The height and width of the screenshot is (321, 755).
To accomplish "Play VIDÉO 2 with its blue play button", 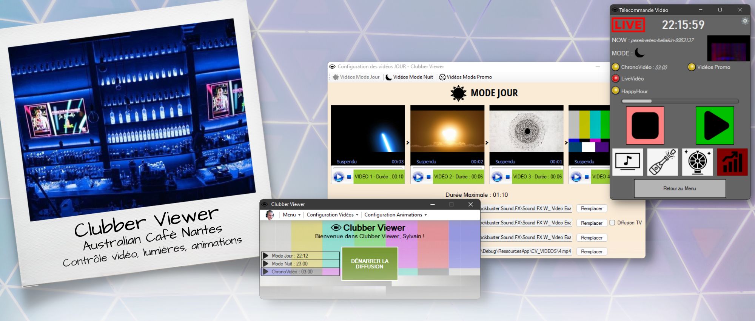I will coord(418,177).
